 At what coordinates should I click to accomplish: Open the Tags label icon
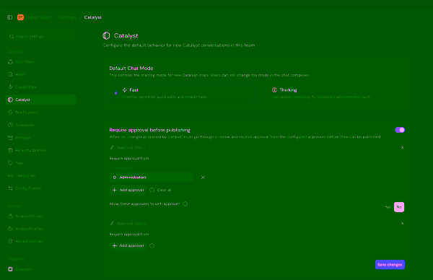tap(11, 163)
